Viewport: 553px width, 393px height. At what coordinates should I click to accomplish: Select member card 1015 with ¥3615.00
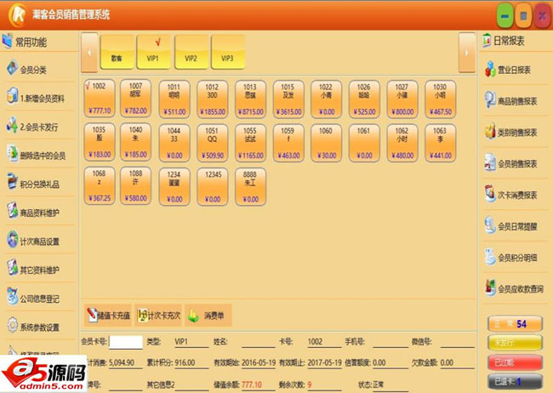[288, 100]
